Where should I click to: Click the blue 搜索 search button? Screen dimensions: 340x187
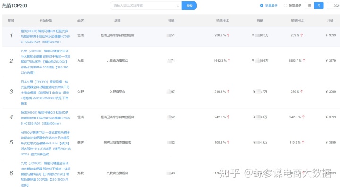tap(189, 6)
